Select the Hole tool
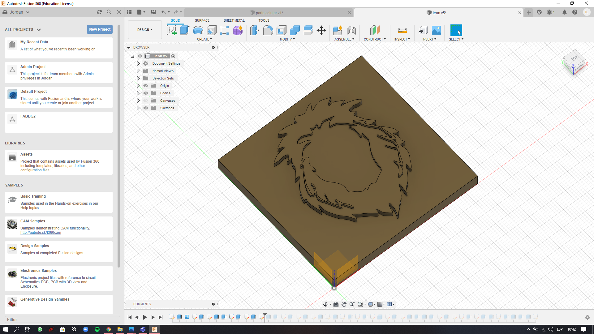Screen dimensions: 594x334 (211, 30)
